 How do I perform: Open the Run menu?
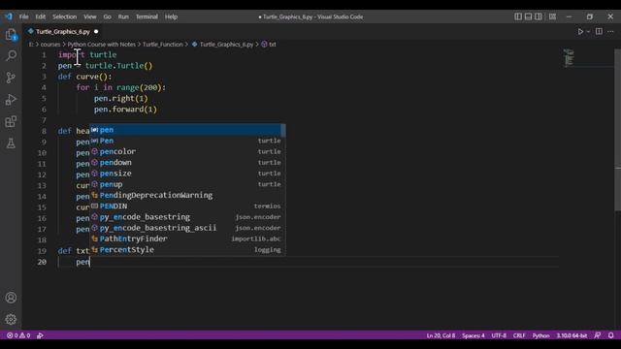[x=123, y=16]
